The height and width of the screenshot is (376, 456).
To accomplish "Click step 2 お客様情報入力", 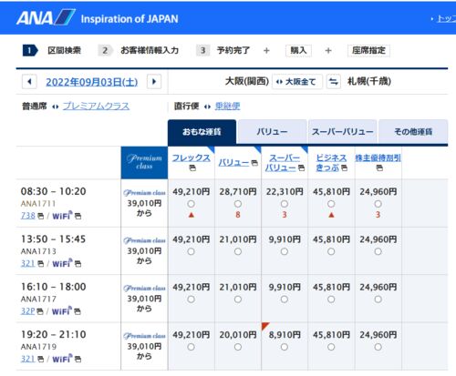I will click(139, 50).
